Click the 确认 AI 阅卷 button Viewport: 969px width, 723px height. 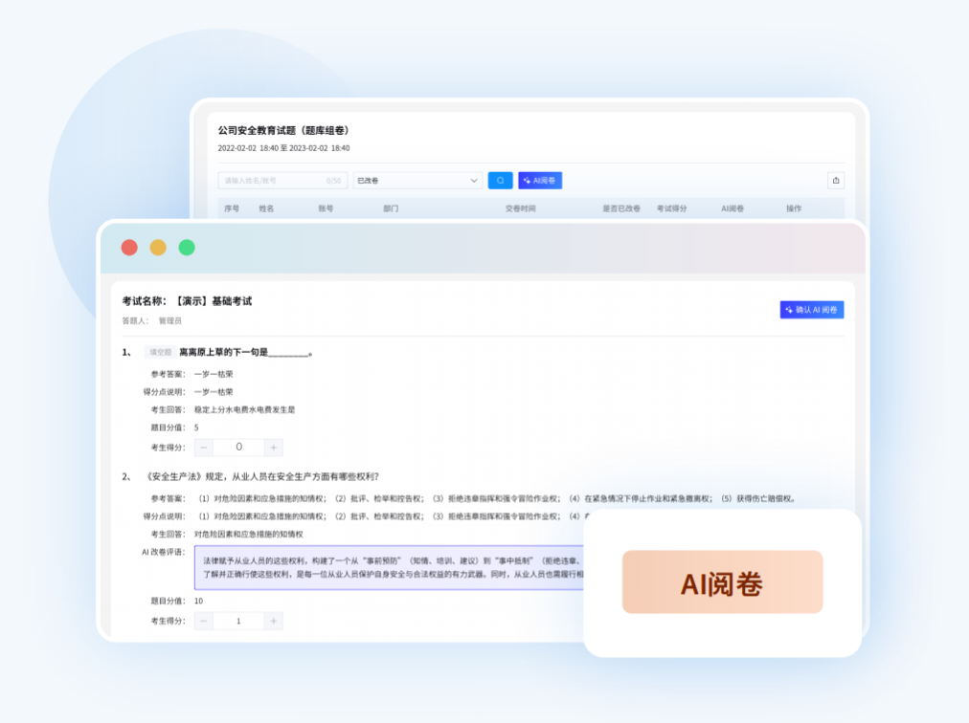811,310
